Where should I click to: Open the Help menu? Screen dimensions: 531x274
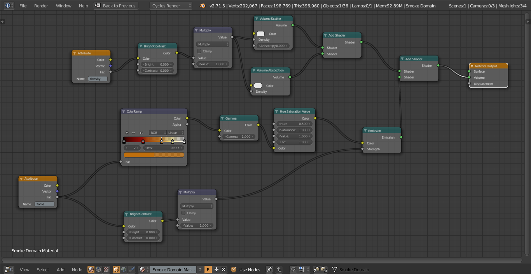(x=84, y=6)
